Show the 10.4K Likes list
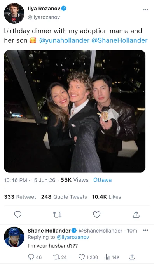 coord(107,197)
